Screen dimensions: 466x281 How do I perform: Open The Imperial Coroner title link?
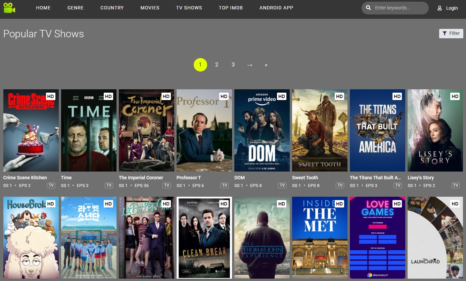point(141,178)
